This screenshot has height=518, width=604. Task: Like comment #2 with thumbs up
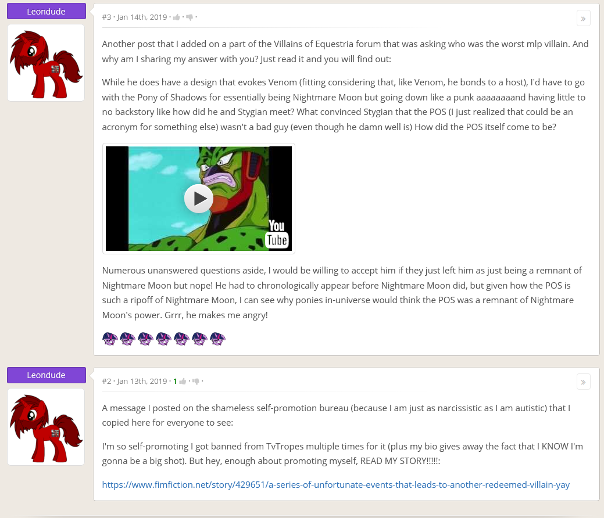click(x=183, y=382)
